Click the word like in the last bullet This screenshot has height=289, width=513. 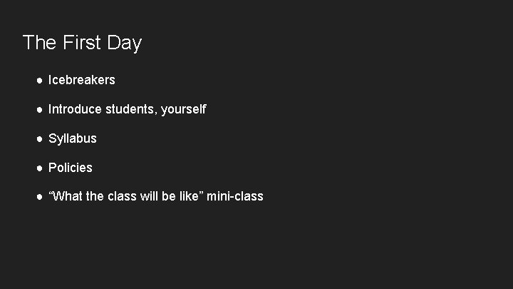189,196
